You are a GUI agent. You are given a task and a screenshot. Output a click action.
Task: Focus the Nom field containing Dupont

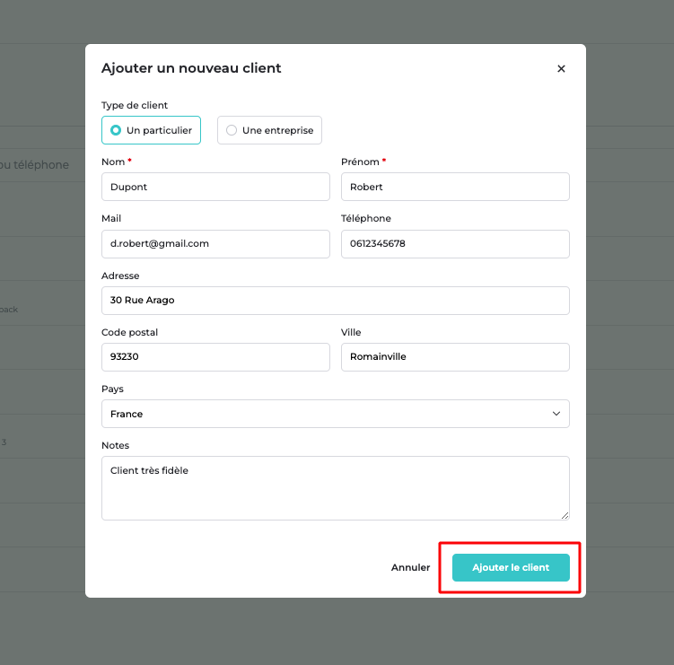(x=215, y=187)
